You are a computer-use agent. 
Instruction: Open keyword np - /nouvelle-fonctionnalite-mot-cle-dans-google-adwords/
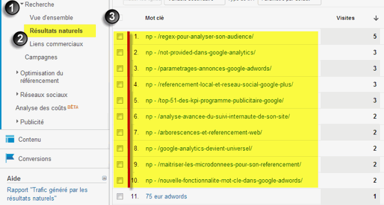[x=224, y=180]
